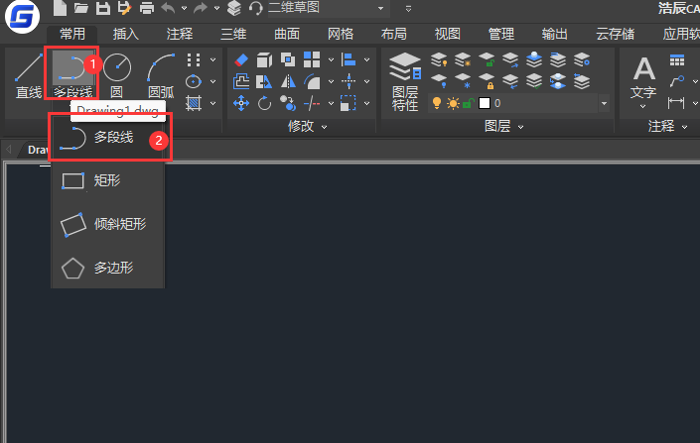Expand the 修改 panel arrow
The image size is (700, 443).
[325, 128]
